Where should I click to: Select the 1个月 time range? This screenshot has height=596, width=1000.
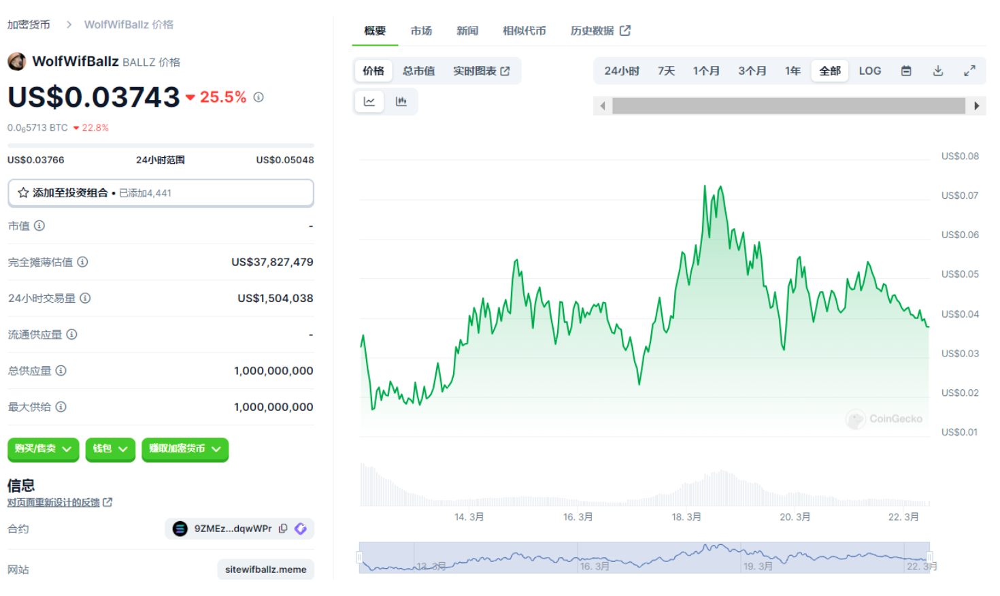coord(706,71)
